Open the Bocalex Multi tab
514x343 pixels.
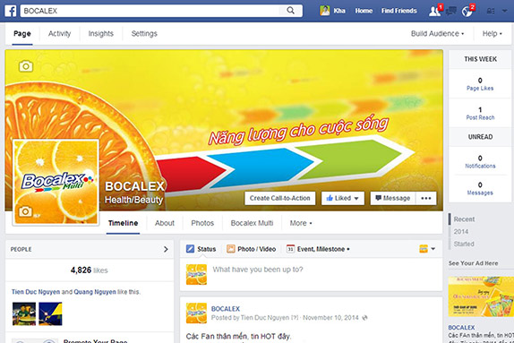[252, 223]
